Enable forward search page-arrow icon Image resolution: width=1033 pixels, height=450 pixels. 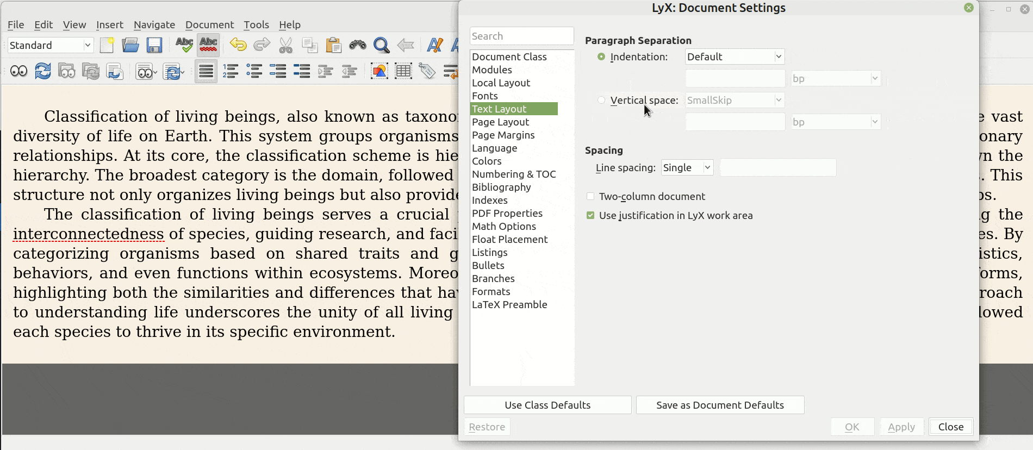[115, 71]
